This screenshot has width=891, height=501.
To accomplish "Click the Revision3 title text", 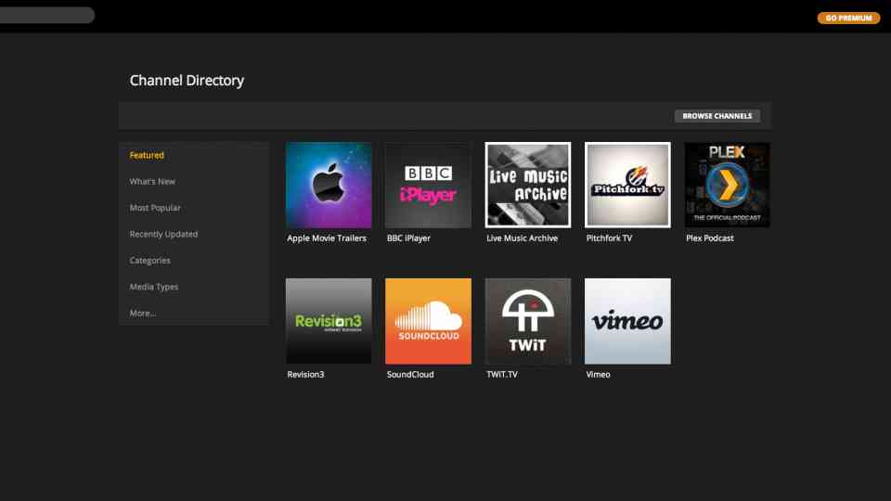I will tap(305, 374).
